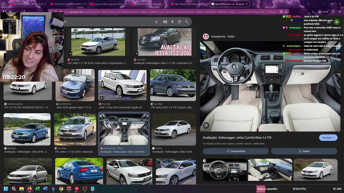Open Google apps grid menu
The width and height of the screenshot is (344, 193).
click(x=329, y=22)
